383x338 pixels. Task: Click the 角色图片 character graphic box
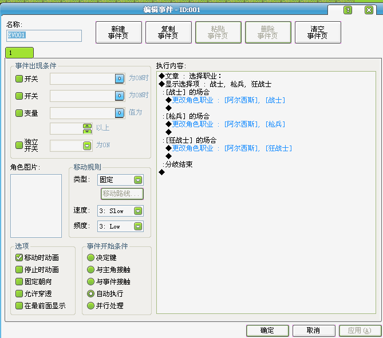coord(36,206)
